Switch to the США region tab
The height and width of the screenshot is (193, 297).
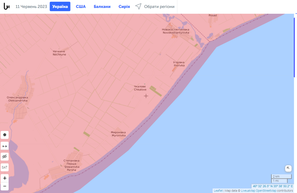80,6
